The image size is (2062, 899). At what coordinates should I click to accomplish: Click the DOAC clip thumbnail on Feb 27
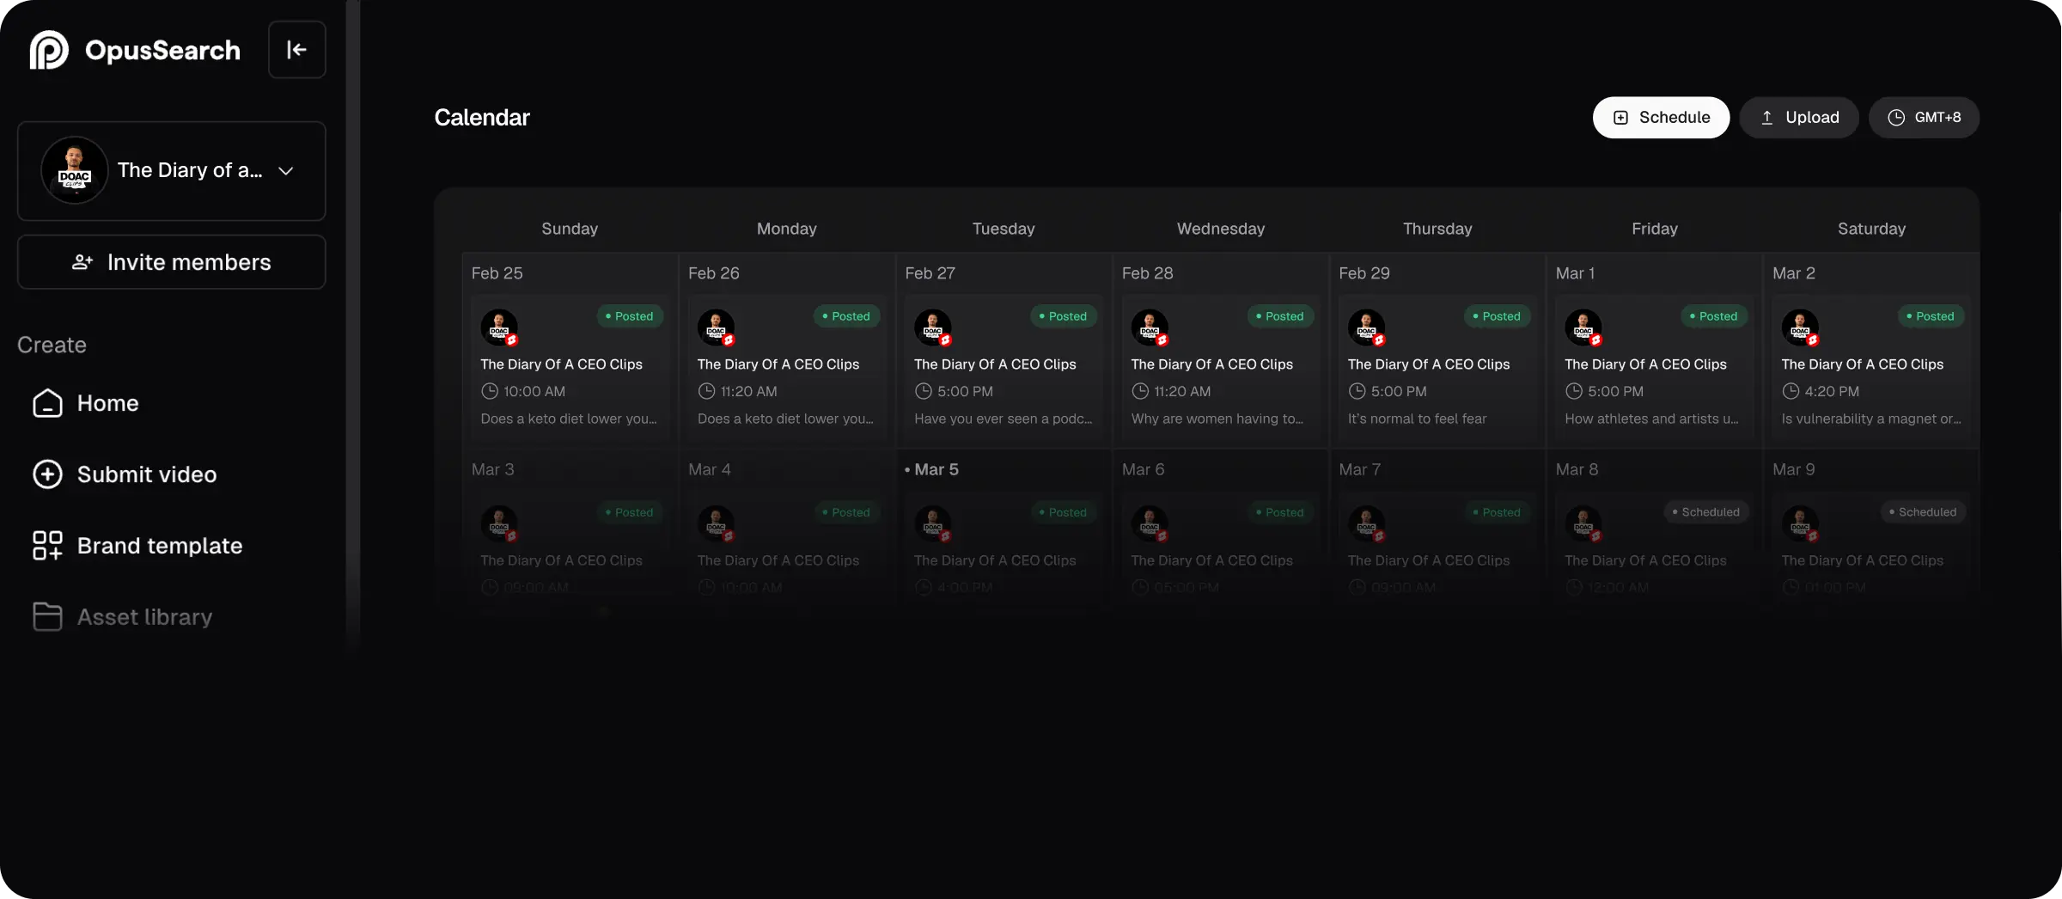[933, 327]
